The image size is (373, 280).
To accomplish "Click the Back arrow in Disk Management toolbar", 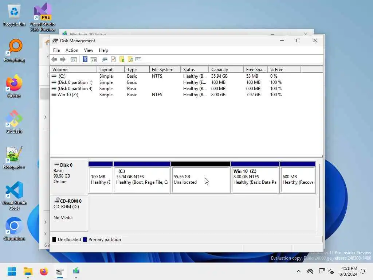I will 54,59.
